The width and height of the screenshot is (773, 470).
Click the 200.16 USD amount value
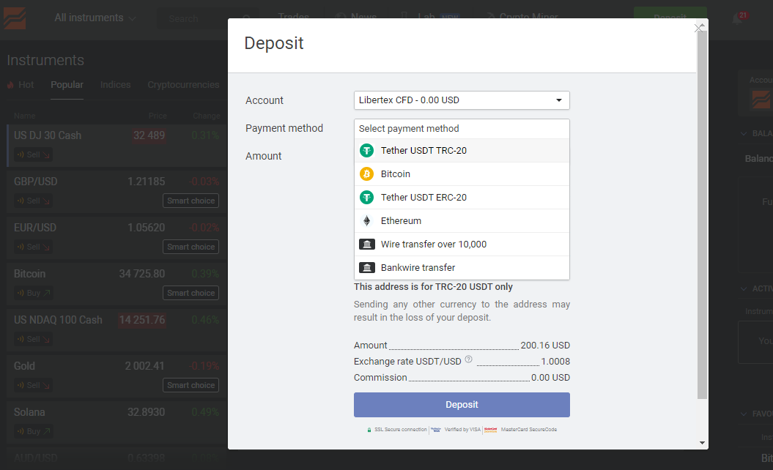tap(545, 346)
